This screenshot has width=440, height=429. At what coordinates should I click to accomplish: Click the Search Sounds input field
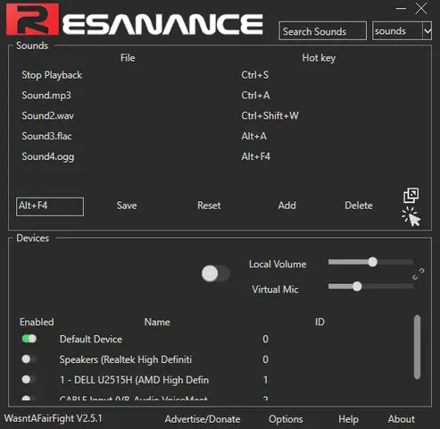[322, 30]
